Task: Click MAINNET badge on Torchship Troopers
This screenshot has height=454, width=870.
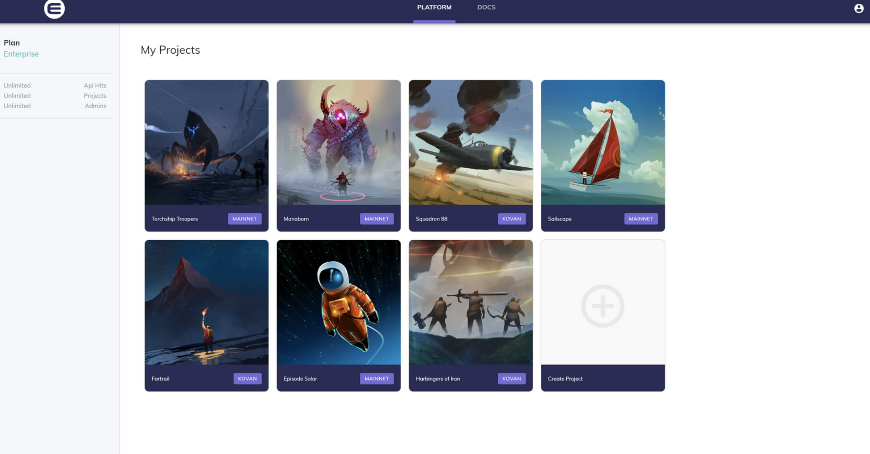Action: (x=244, y=219)
